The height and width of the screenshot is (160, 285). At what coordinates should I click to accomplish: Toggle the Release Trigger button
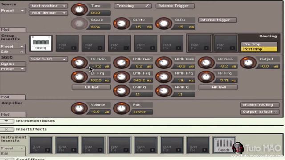175,6
